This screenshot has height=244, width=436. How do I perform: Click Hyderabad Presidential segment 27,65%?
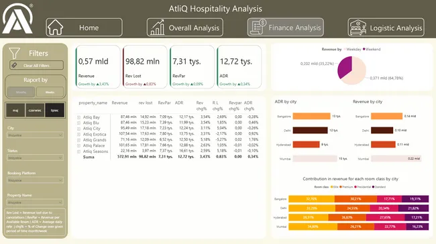click(x=385, y=217)
